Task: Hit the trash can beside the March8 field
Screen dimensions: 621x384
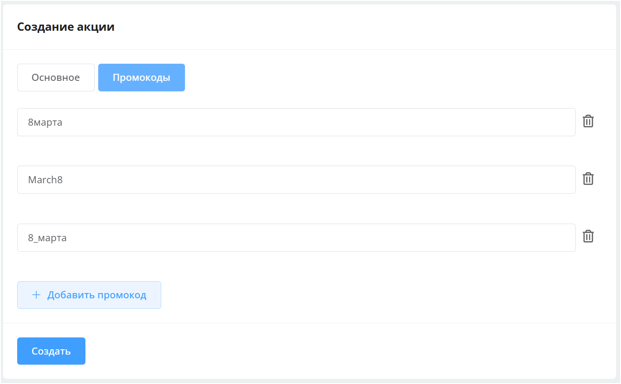Action: 588,179
